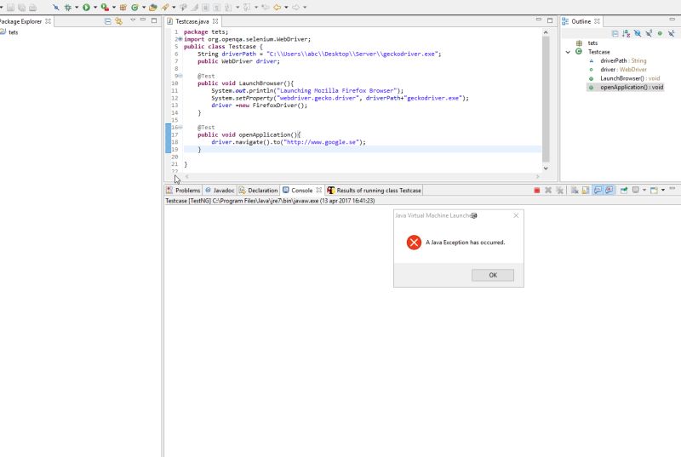Open dropdown next to Debug icon

pyautogui.click(x=77, y=8)
